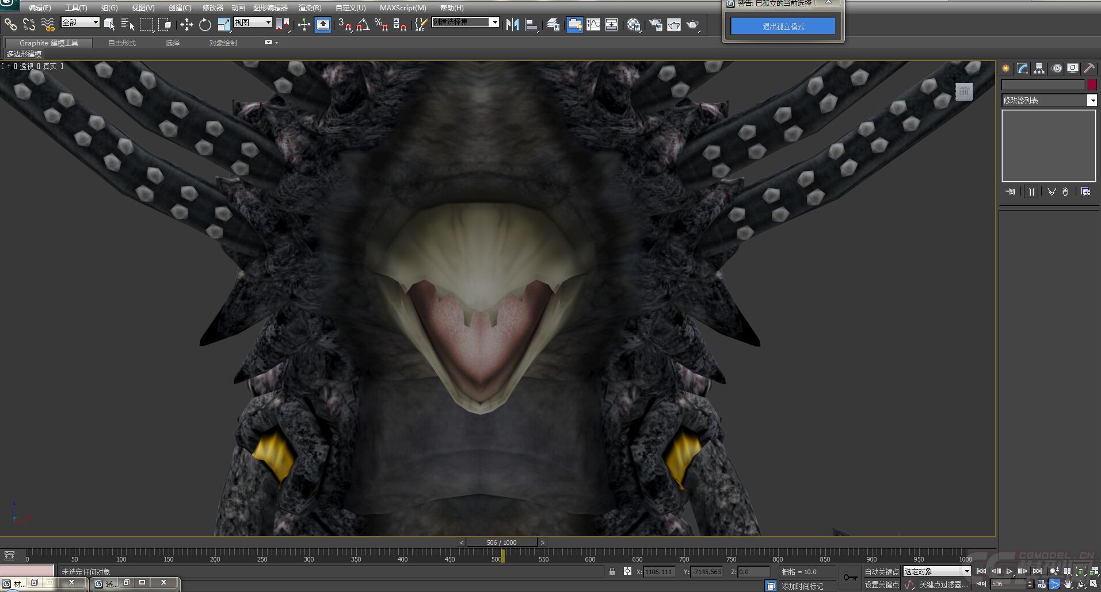This screenshot has height=592, width=1101.
Task: Activate the Select Object tool
Action: 109,24
